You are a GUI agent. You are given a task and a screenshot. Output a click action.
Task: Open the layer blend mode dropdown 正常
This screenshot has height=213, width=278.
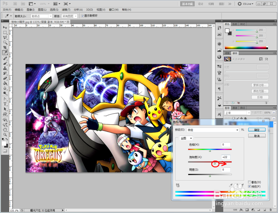[237, 113]
